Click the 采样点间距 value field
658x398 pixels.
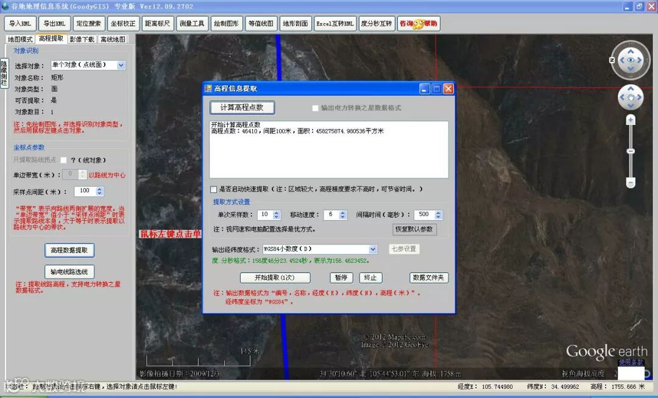(x=85, y=191)
